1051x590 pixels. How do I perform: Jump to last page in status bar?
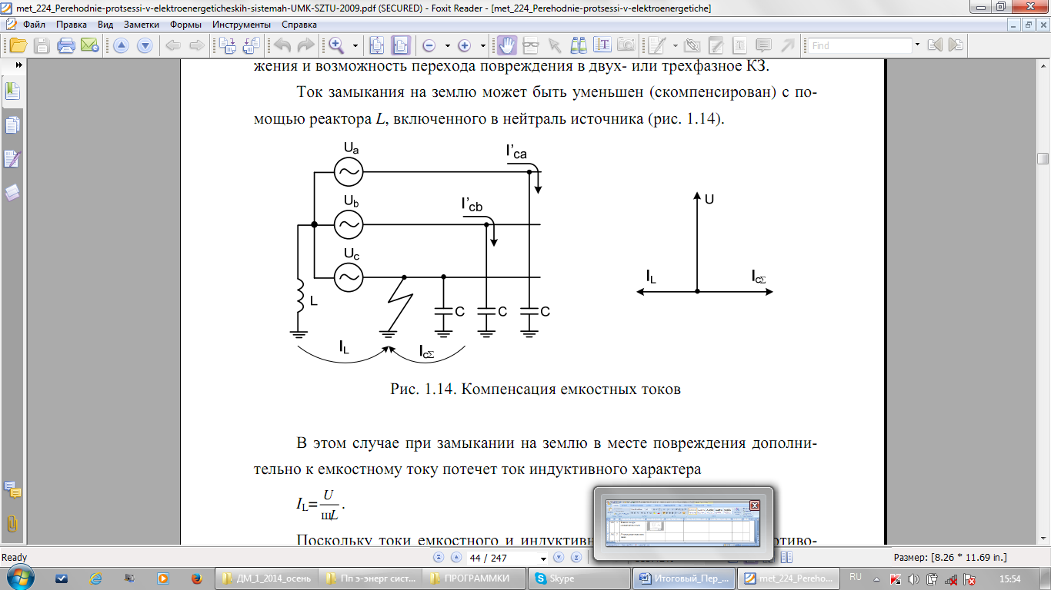point(576,558)
